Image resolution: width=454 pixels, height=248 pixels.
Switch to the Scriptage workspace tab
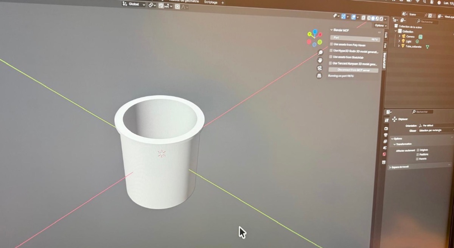pyautogui.click(x=211, y=2)
